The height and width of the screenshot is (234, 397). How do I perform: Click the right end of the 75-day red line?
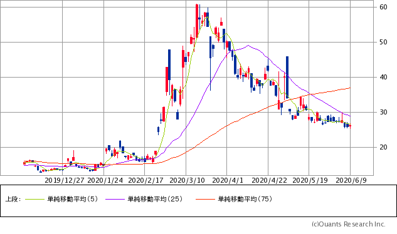[350, 88]
